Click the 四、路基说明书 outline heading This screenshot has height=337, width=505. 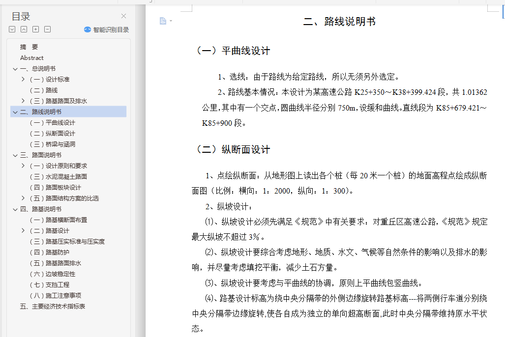(x=41, y=209)
